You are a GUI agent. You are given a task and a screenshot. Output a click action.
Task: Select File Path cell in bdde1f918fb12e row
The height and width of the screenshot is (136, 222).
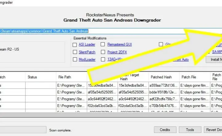coord(72,92)
